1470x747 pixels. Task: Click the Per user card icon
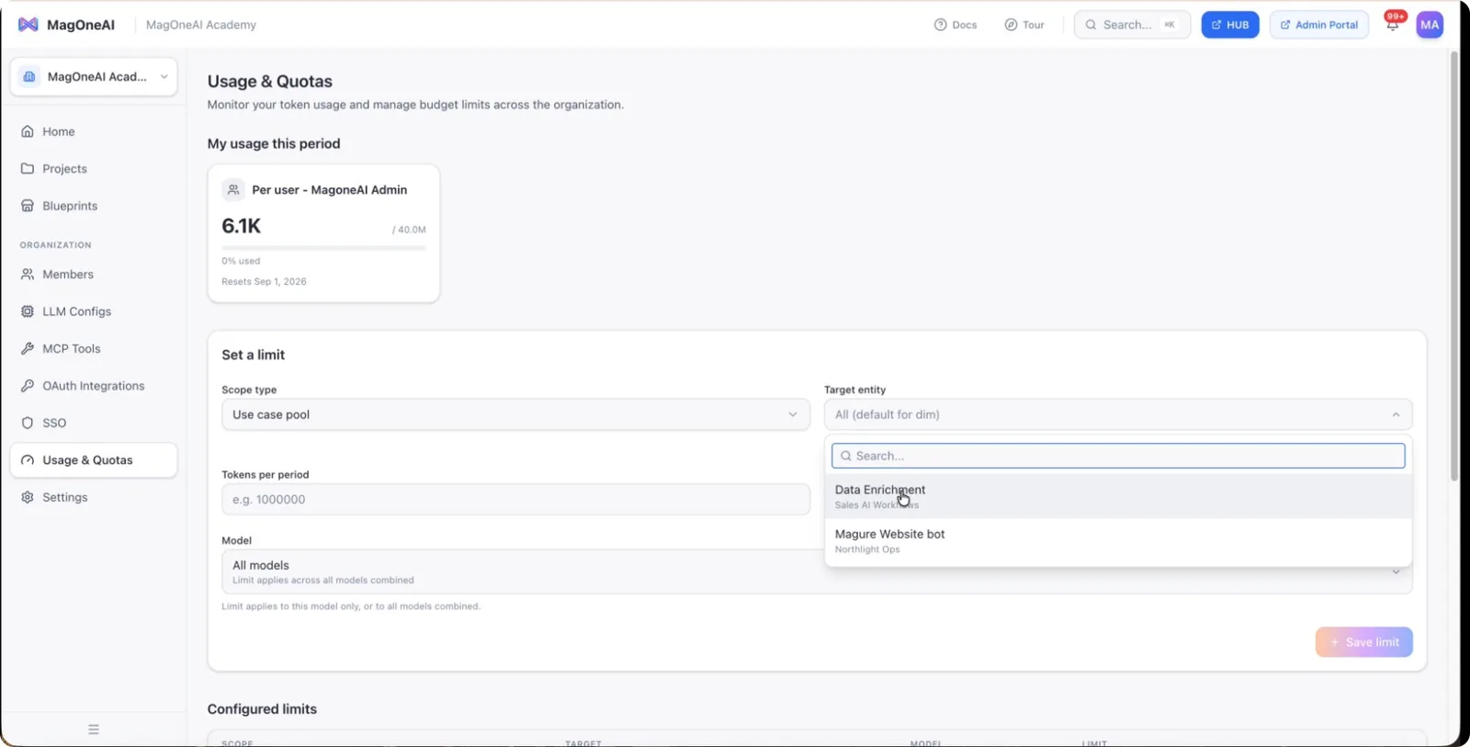coord(233,190)
